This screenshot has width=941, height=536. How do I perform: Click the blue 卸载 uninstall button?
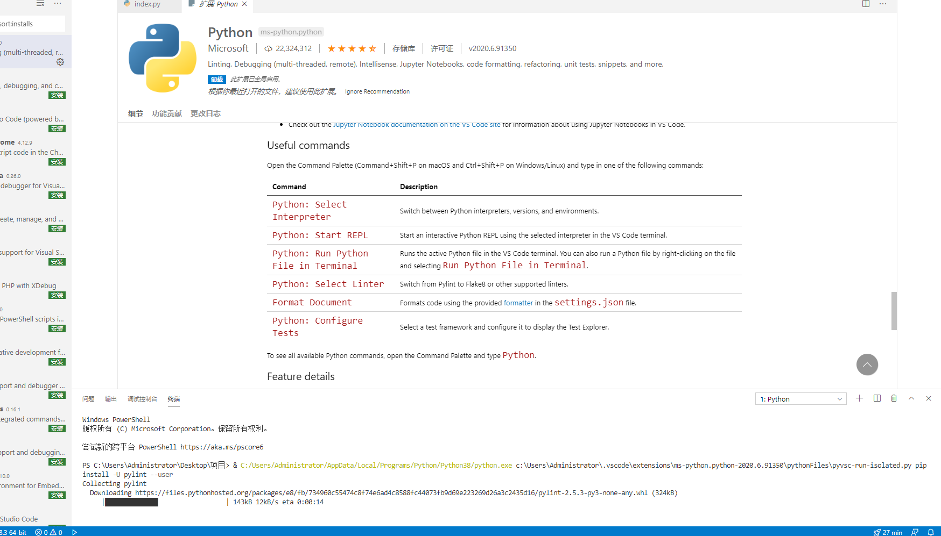coord(216,80)
